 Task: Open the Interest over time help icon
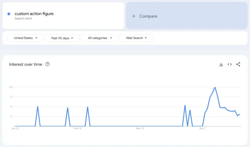(x=47, y=64)
